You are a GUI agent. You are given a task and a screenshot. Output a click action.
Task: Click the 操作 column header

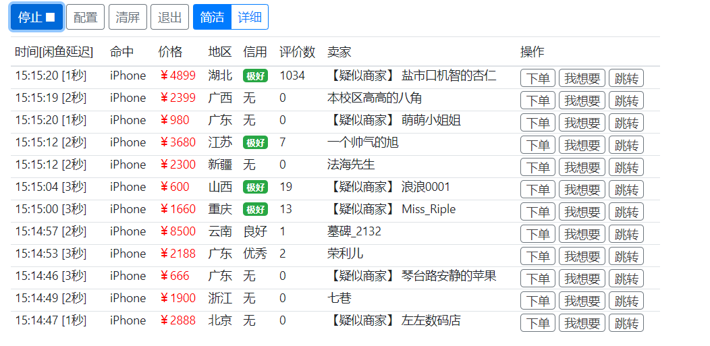click(x=532, y=52)
